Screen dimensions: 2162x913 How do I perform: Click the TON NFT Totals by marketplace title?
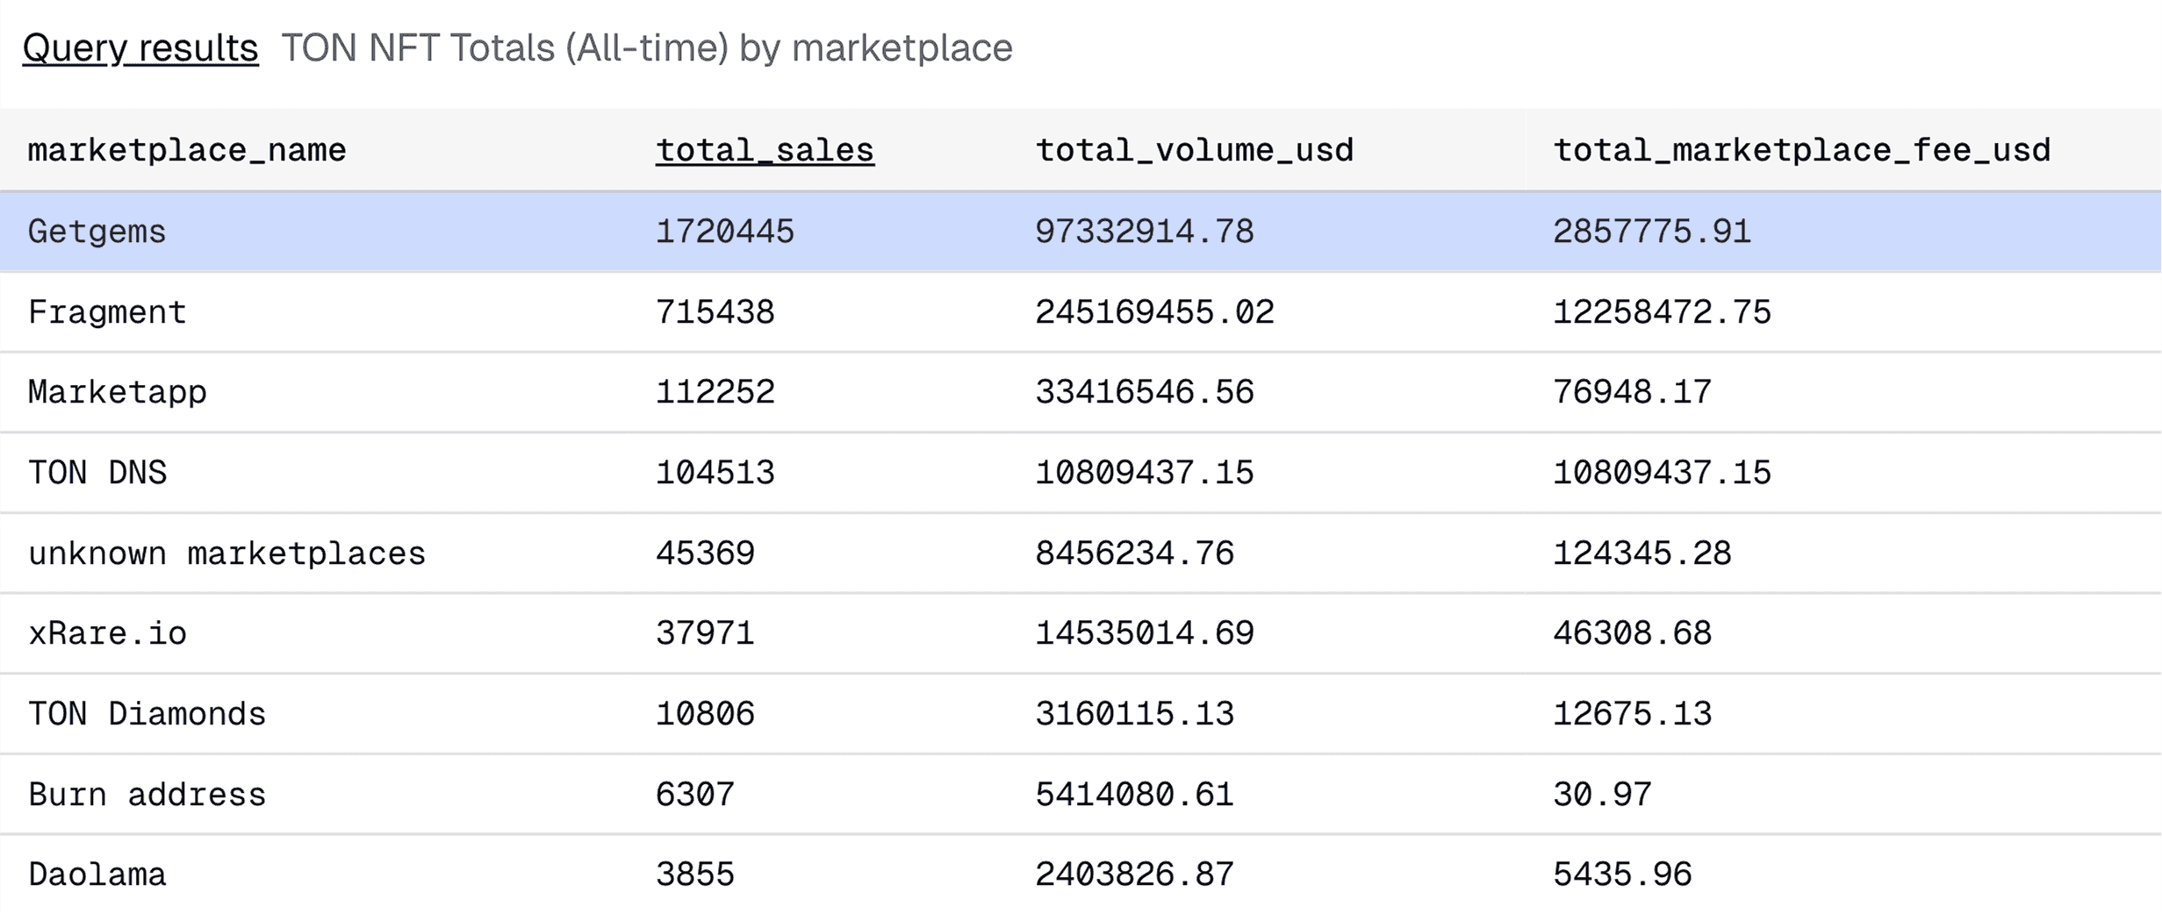[647, 48]
